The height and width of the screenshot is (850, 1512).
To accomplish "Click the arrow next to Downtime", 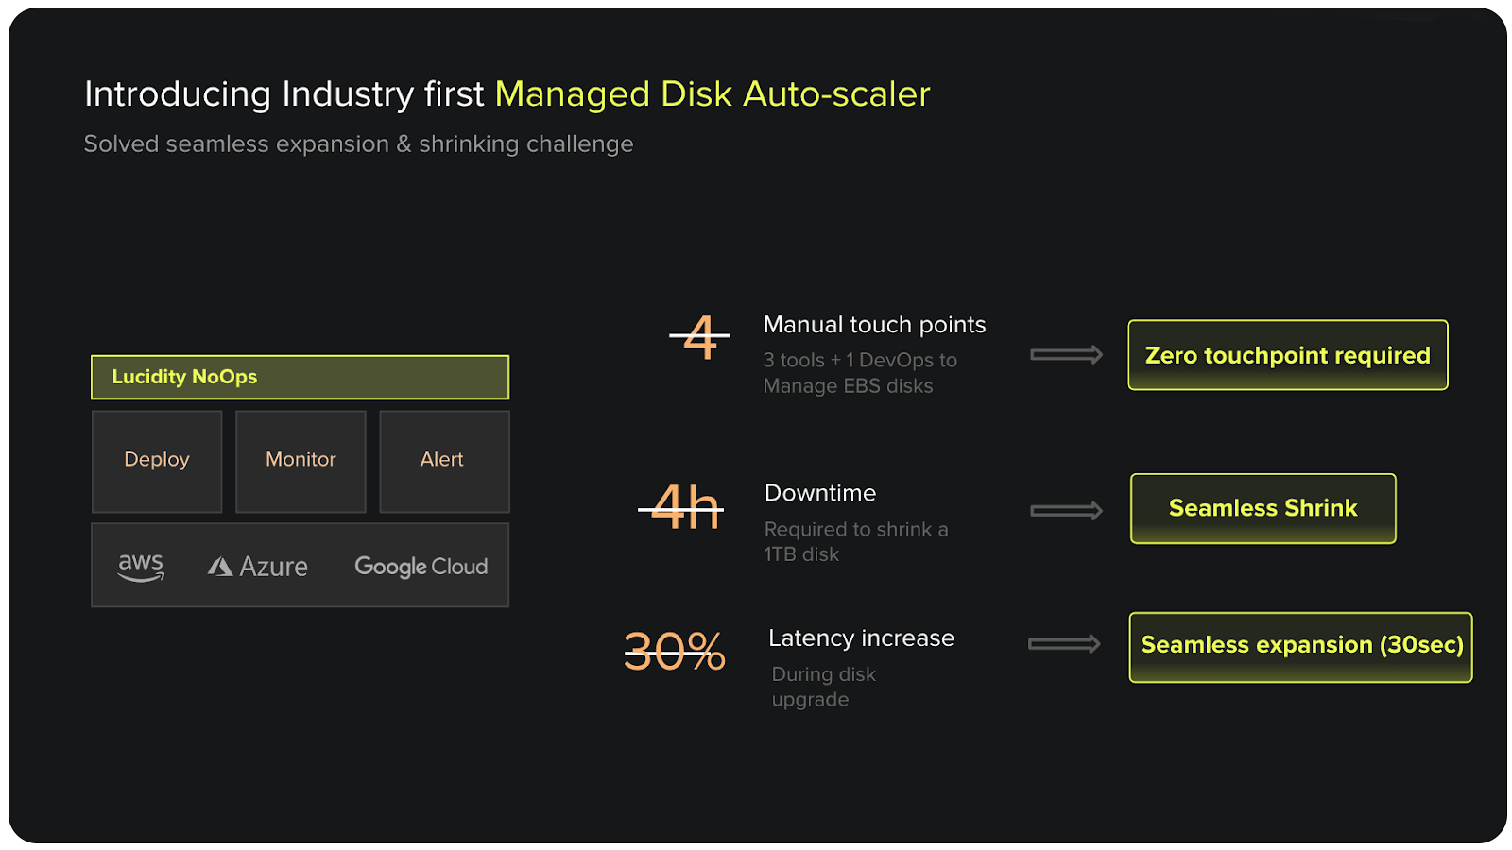I will coord(1066,509).
